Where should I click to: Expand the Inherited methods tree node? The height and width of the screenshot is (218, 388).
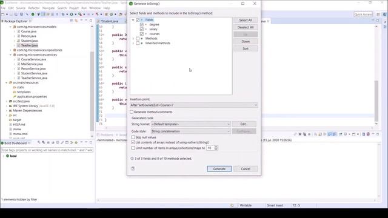coord(133,43)
